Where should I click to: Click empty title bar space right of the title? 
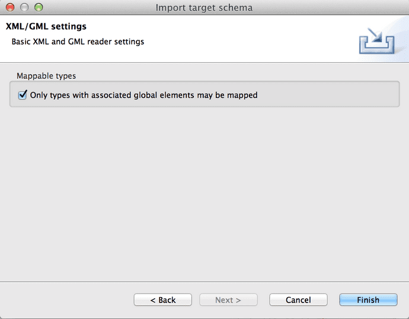pyautogui.click(x=332, y=8)
